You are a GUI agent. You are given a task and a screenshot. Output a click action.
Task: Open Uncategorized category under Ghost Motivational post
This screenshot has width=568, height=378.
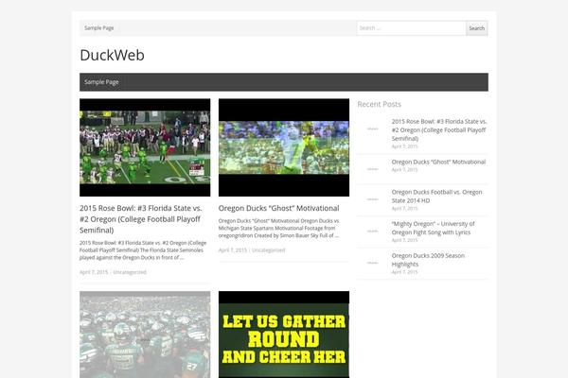coord(269,249)
